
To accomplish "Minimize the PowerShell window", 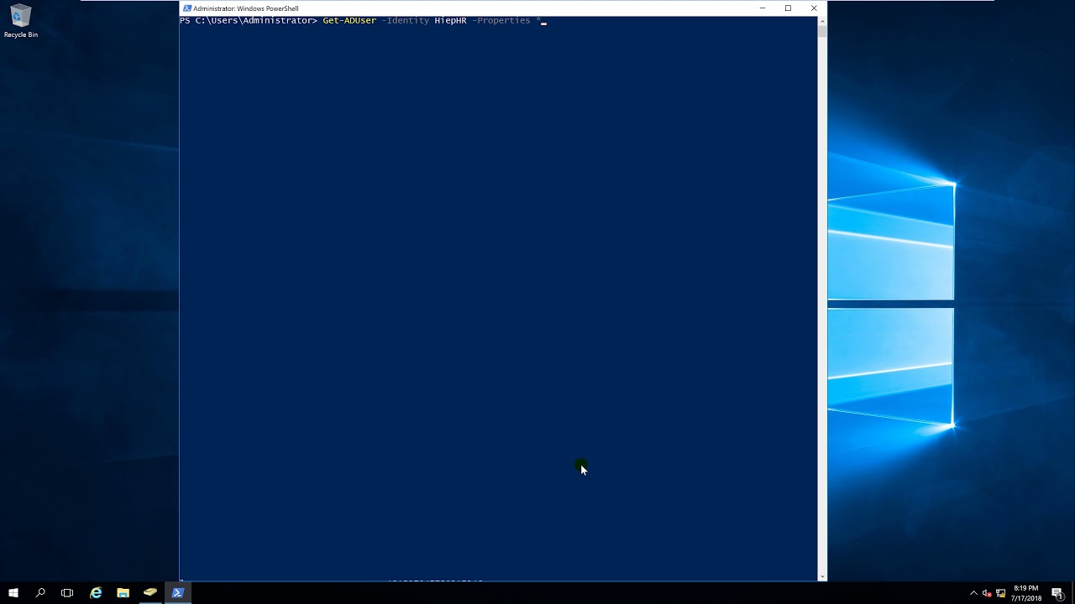I will click(x=763, y=8).
